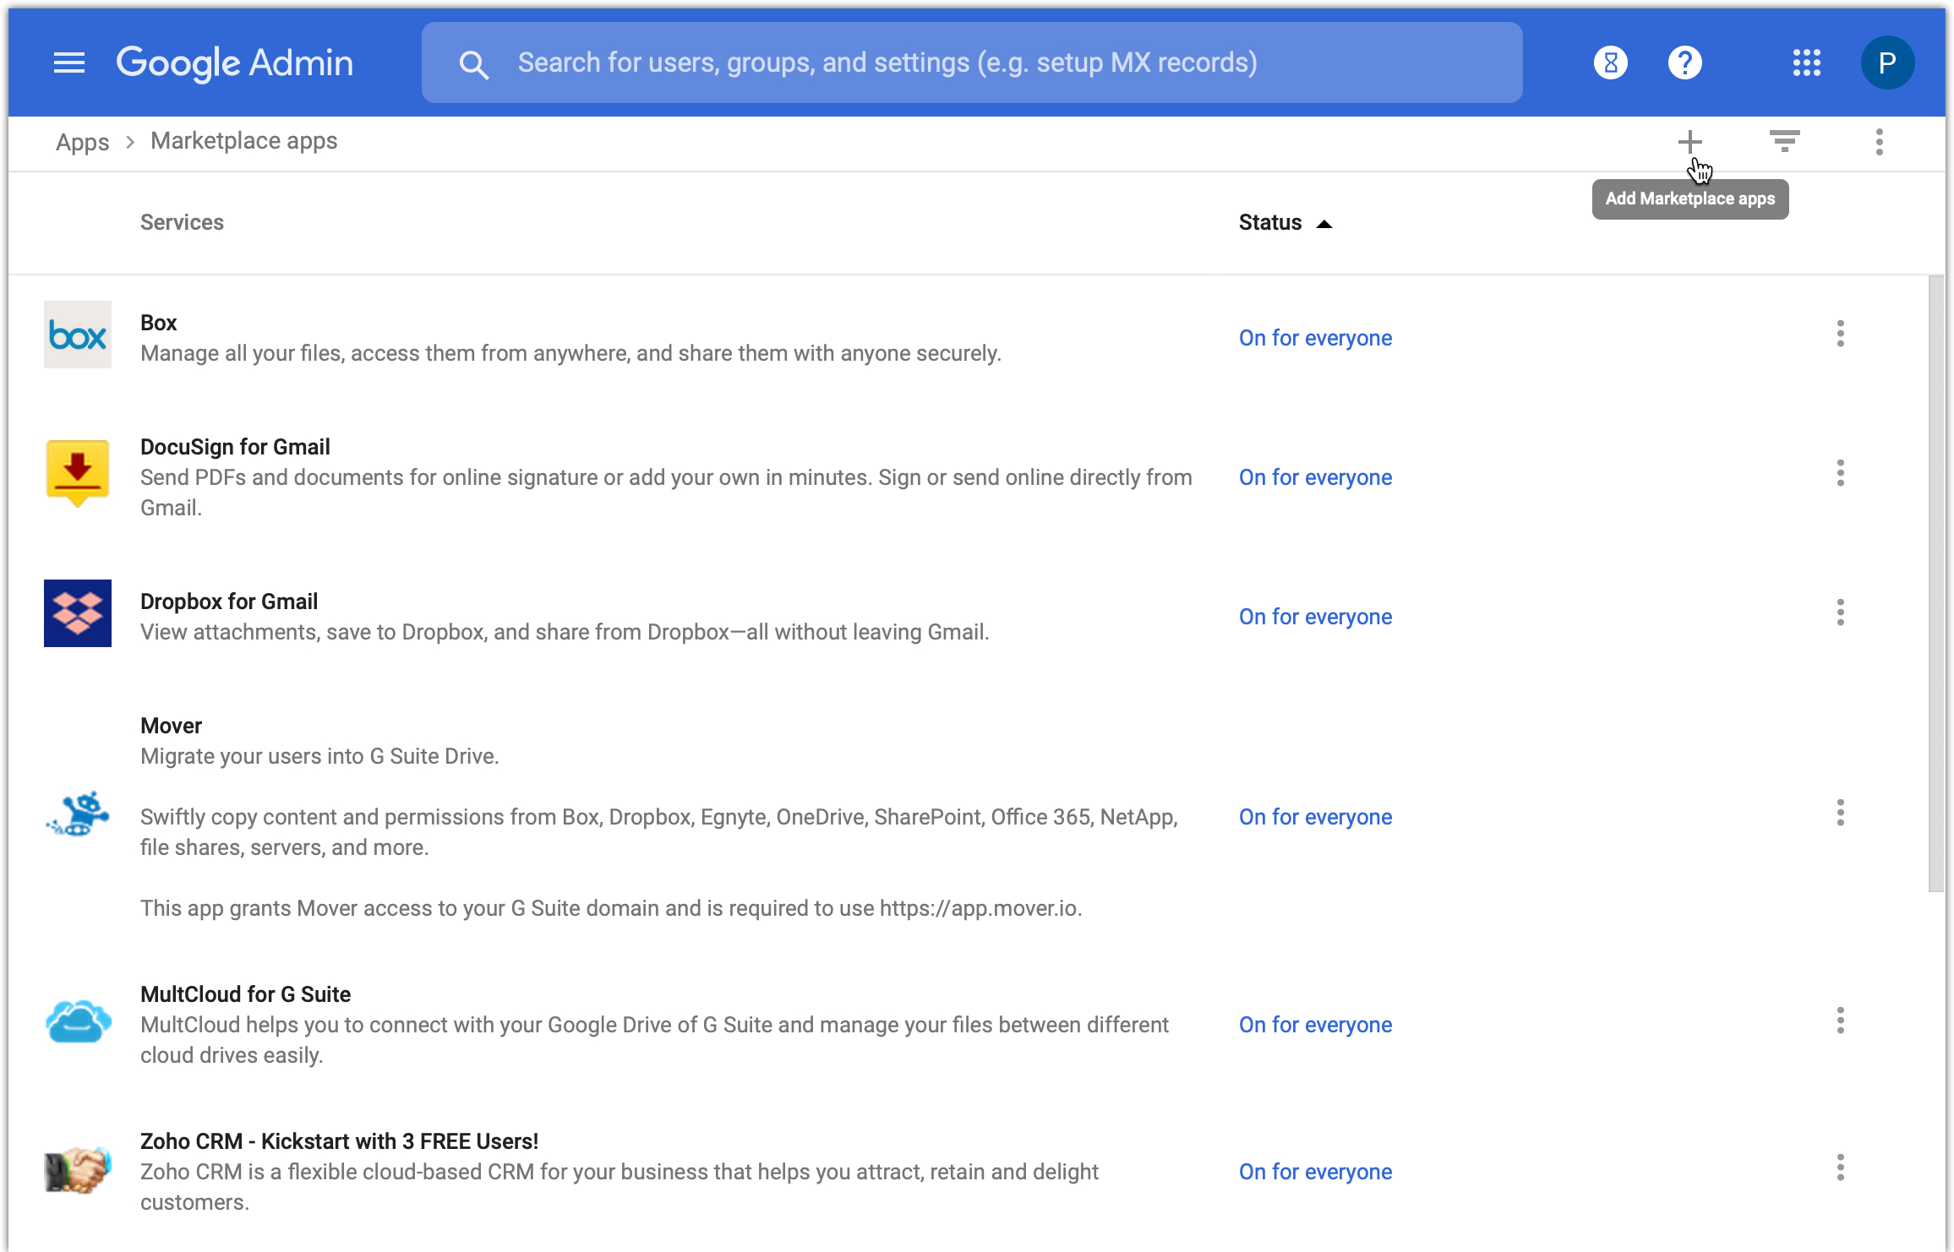
Task: Click the Box app logo
Action: [77, 335]
